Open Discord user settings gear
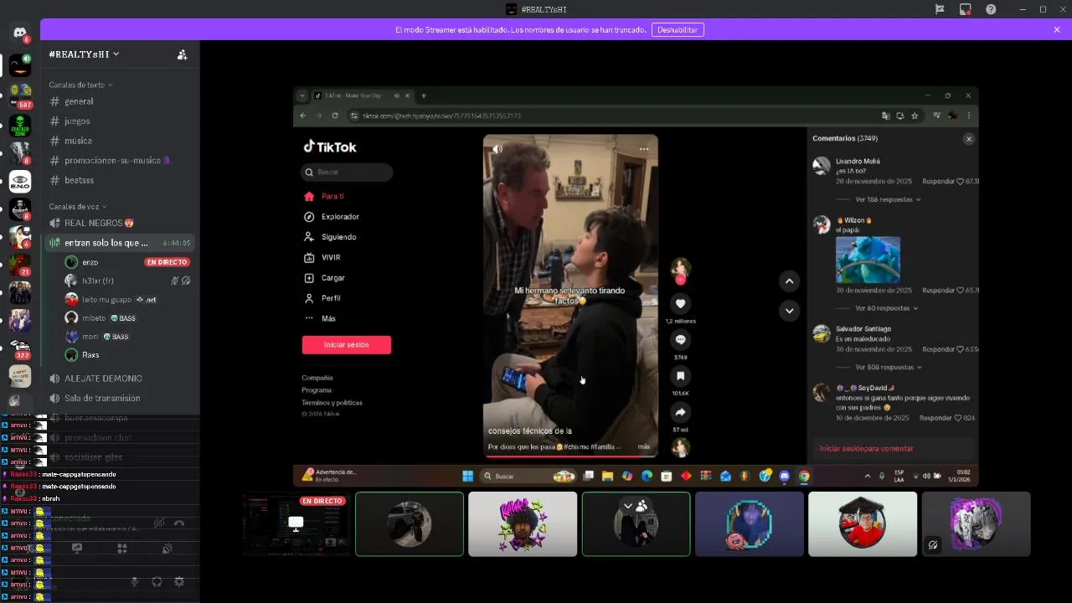1072x603 pixels. click(179, 581)
